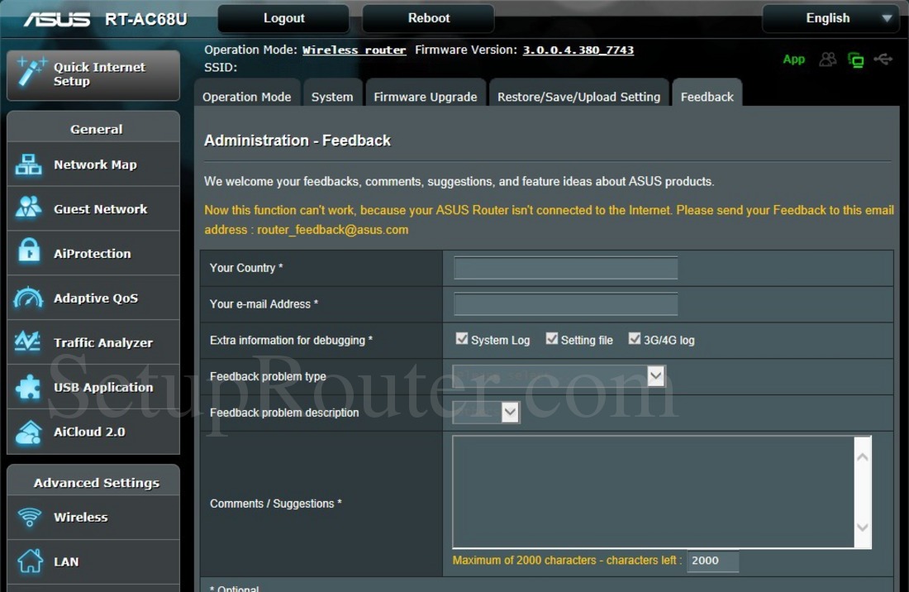Toggle the 3G/4G log checkbox
The image size is (909, 592).
(x=634, y=339)
